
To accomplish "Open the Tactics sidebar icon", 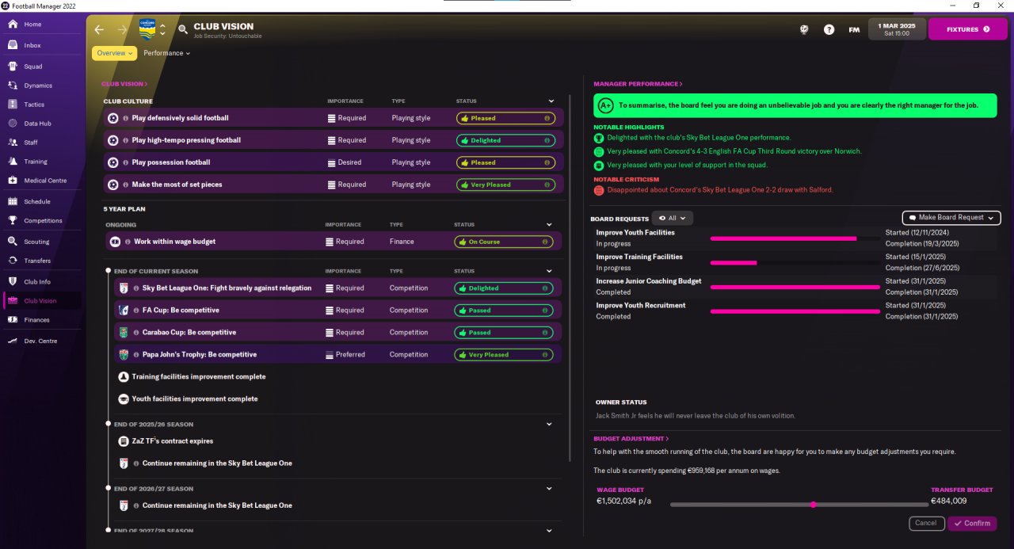I will click(x=13, y=105).
